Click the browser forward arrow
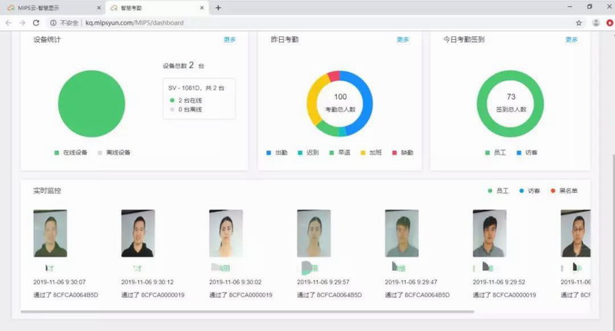 (22, 23)
